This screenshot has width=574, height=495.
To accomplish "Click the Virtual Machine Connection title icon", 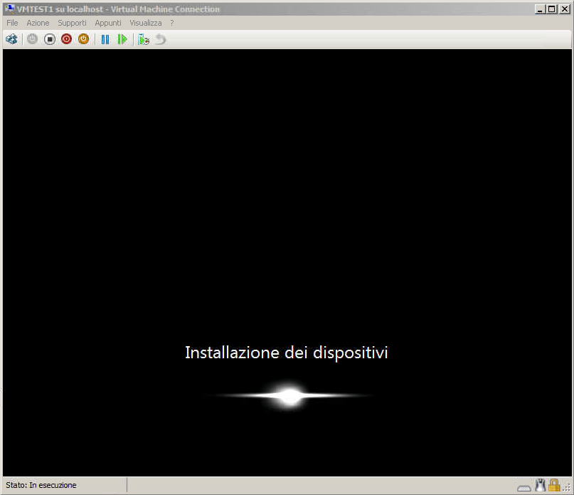I will (10, 9).
